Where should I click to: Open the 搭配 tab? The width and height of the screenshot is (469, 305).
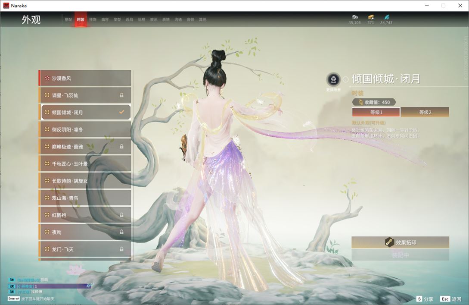coord(68,19)
